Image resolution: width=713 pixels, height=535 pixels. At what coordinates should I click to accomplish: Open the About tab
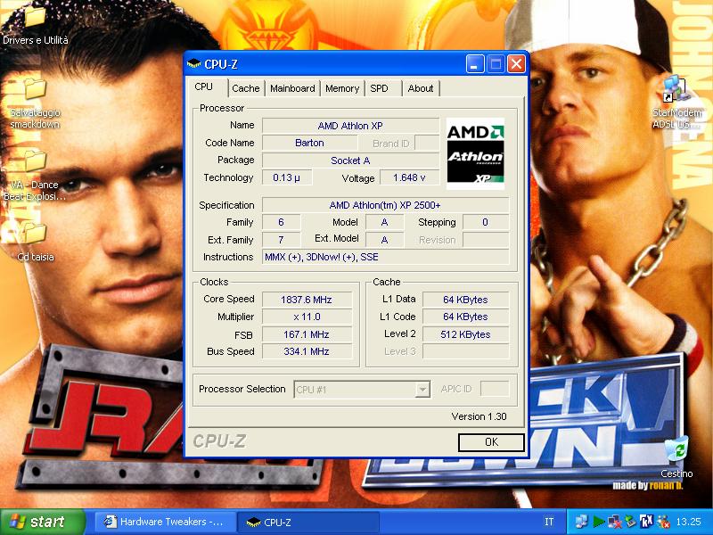pyautogui.click(x=420, y=88)
